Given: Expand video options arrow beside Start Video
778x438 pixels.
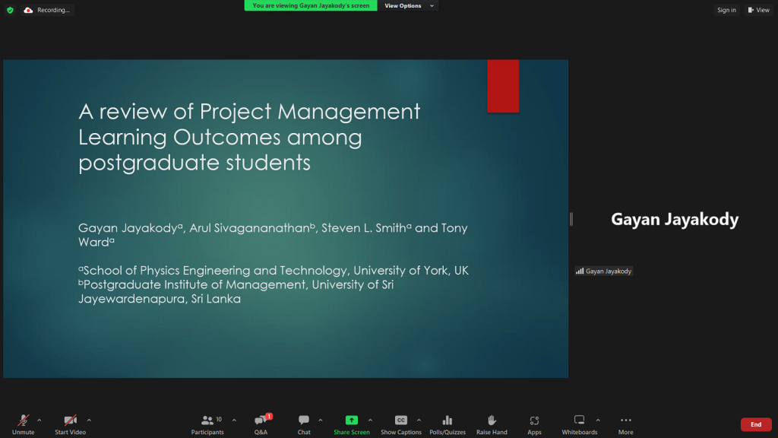Looking at the screenshot, I should tap(89, 420).
